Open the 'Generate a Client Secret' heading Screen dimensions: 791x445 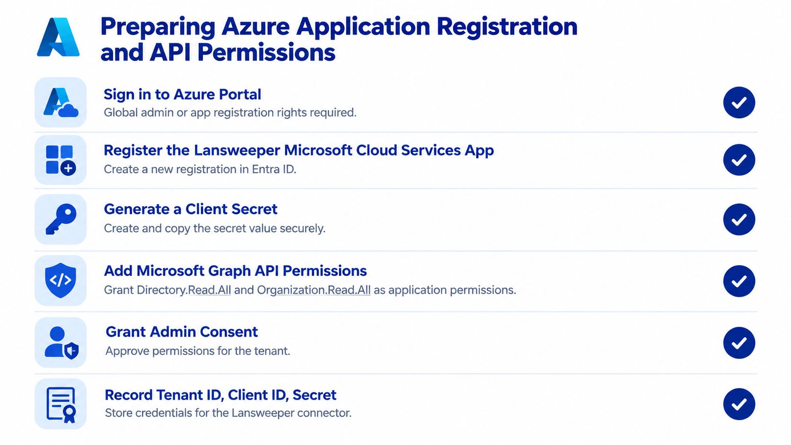(x=191, y=209)
